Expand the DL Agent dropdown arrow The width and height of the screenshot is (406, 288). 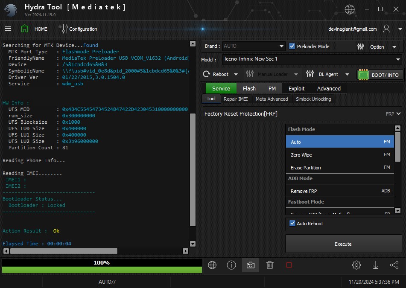point(347,75)
